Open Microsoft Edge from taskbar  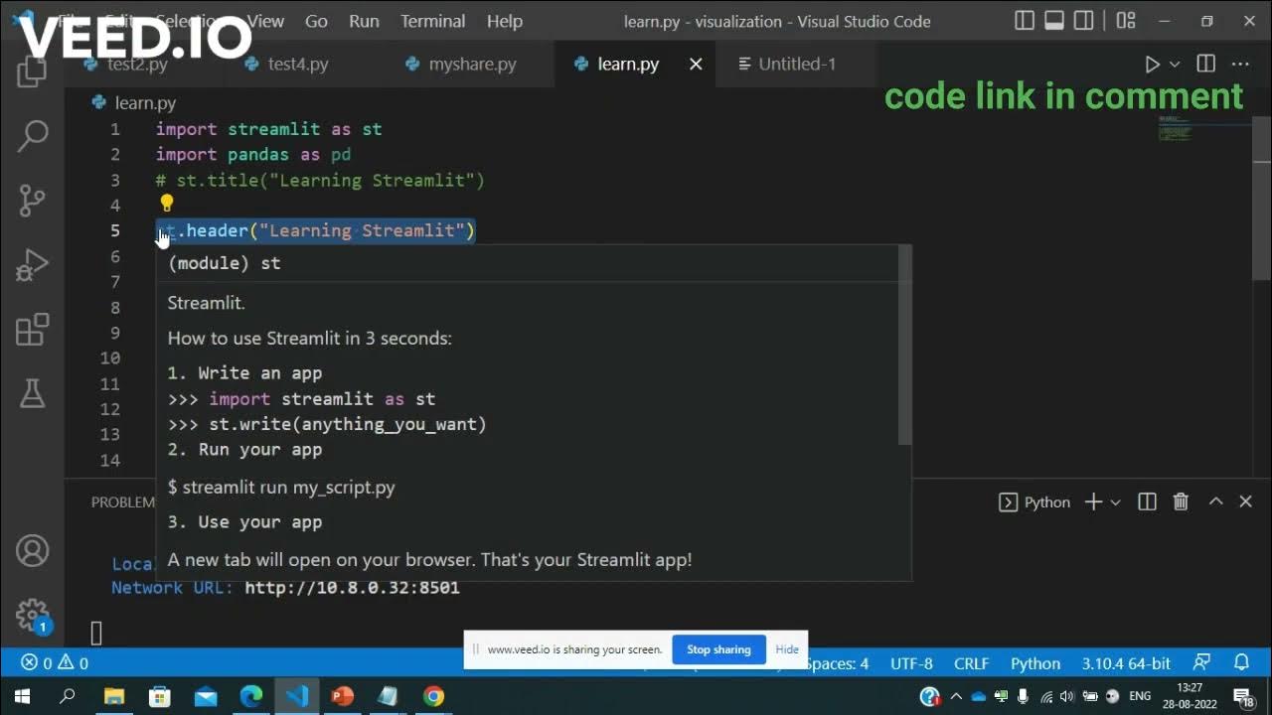point(250,696)
